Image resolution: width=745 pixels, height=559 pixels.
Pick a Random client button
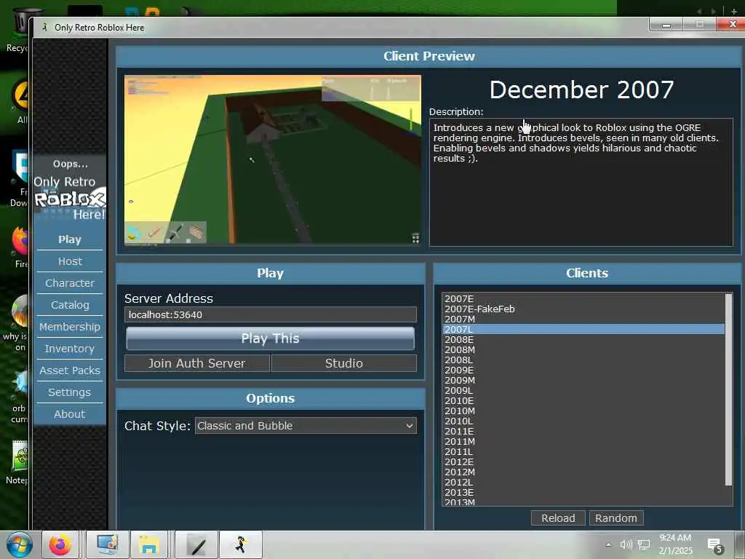[x=616, y=518]
